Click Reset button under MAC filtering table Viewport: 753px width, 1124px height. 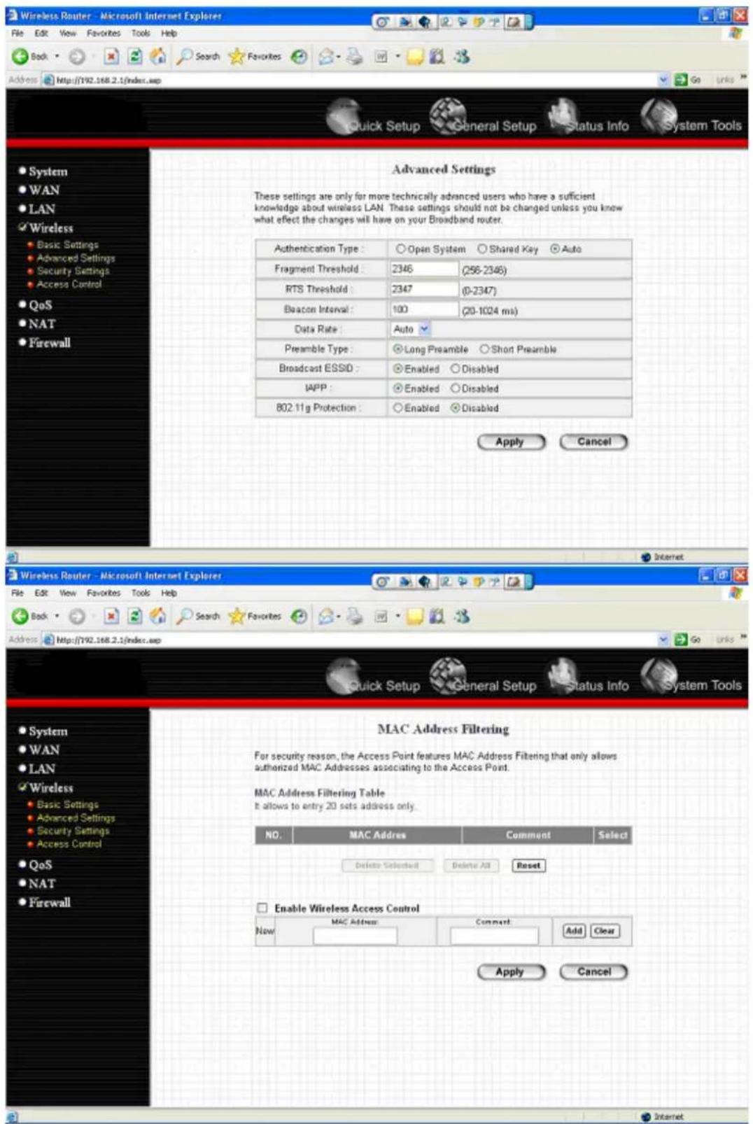click(528, 866)
